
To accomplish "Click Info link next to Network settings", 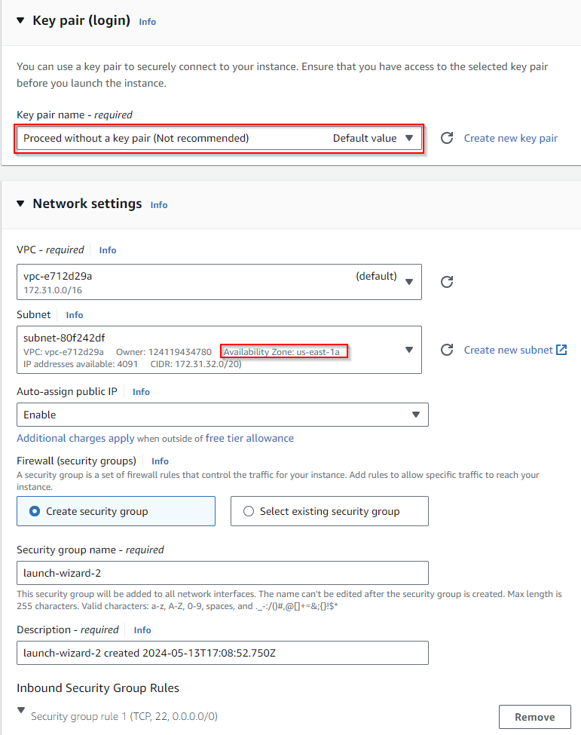I will point(159,205).
